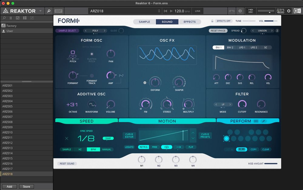Screen dimensions: 303x190
Task: Toggle FLATTEN PITCH button
Action: coord(92,54)
